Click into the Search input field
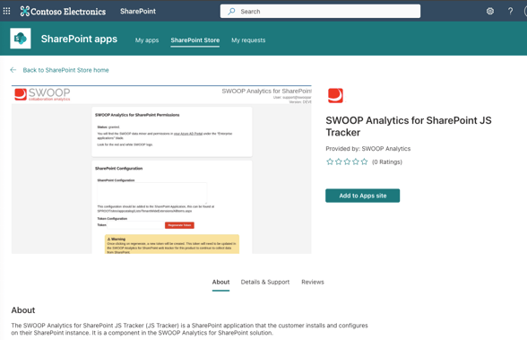This screenshot has width=527, height=340. click(320, 12)
